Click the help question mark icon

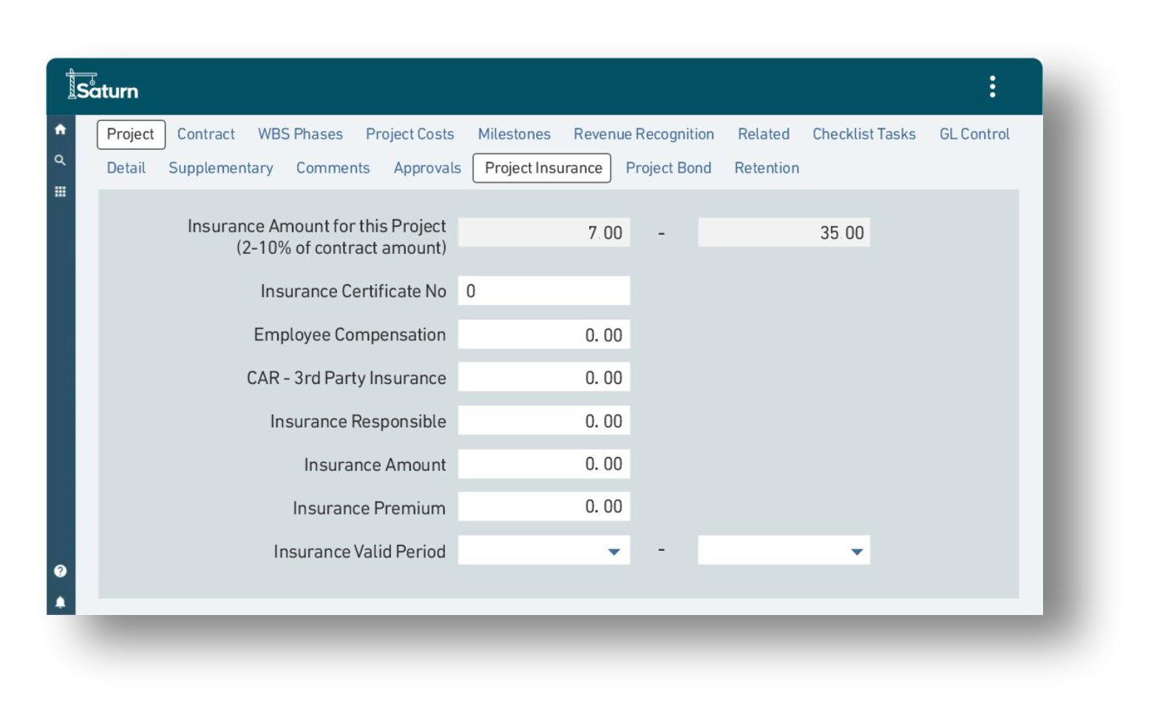coord(61,571)
